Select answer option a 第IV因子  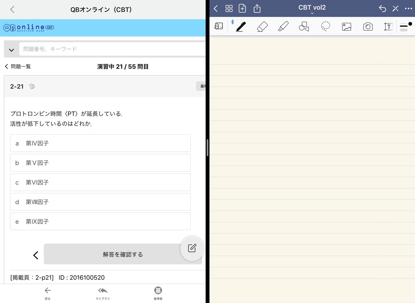(x=100, y=143)
